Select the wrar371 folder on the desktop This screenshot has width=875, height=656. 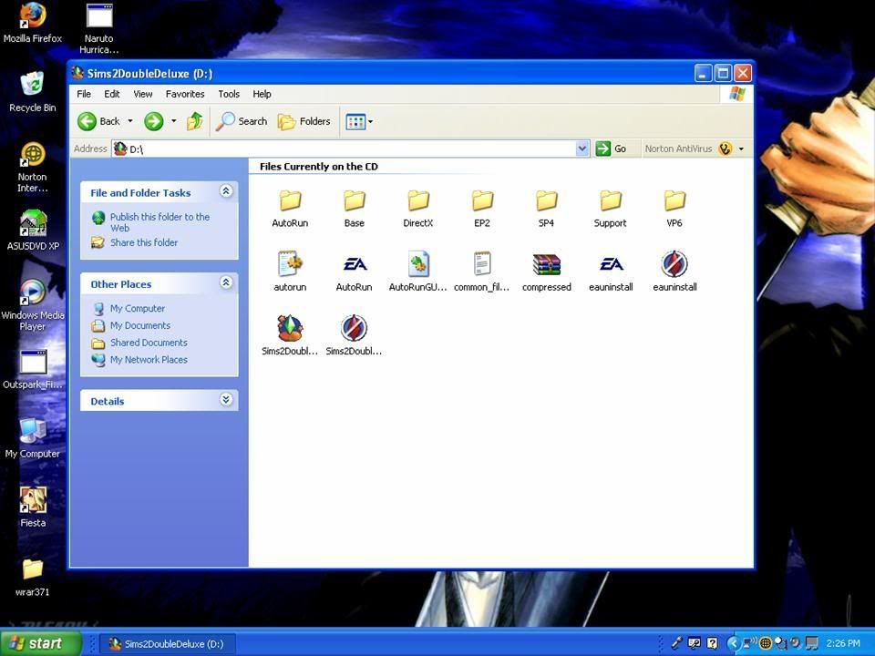click(x=33, y=578)
